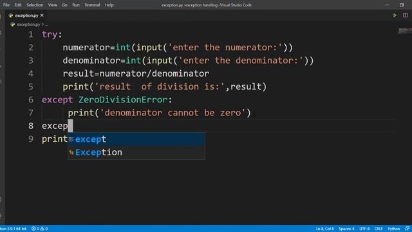Open the Go menu
412x232 pixels.
click(x=64, y=5)
